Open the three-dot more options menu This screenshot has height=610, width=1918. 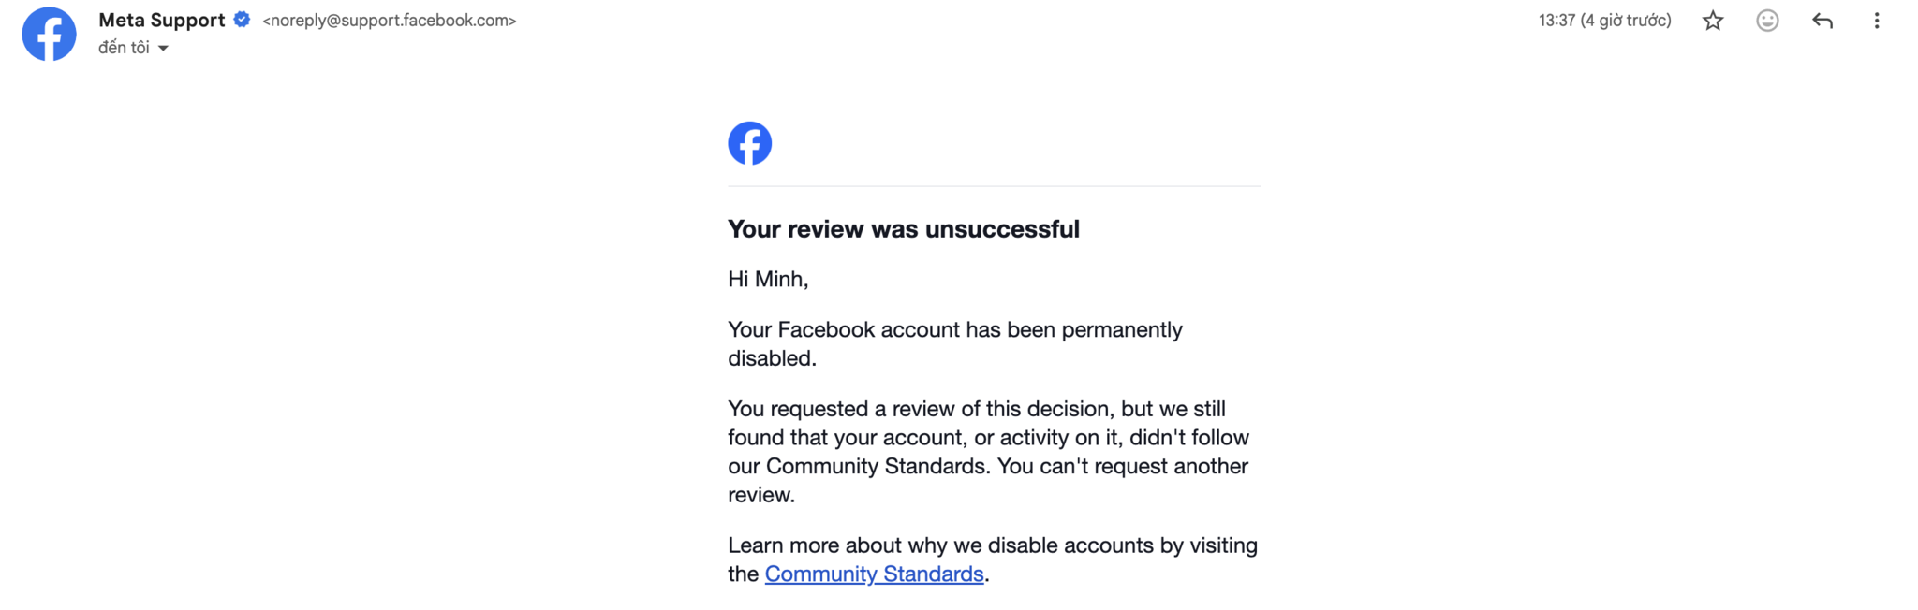1876,21
